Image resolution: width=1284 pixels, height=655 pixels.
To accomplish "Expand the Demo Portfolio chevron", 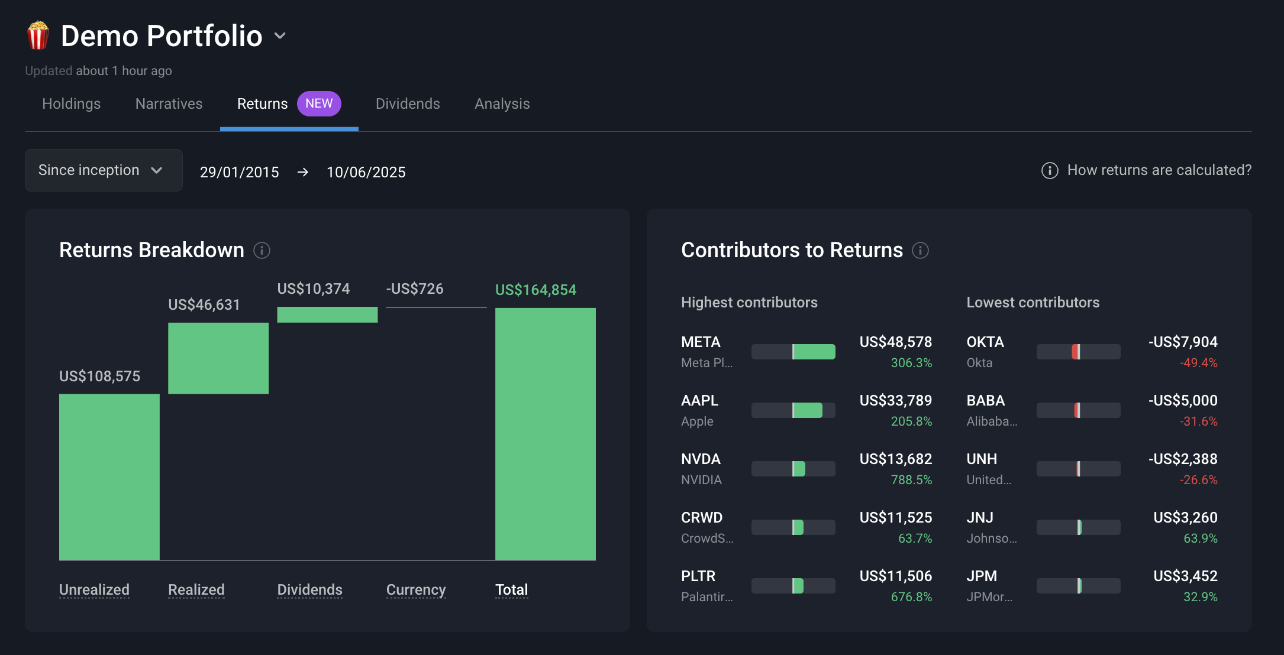I will (x=280, y=36).
